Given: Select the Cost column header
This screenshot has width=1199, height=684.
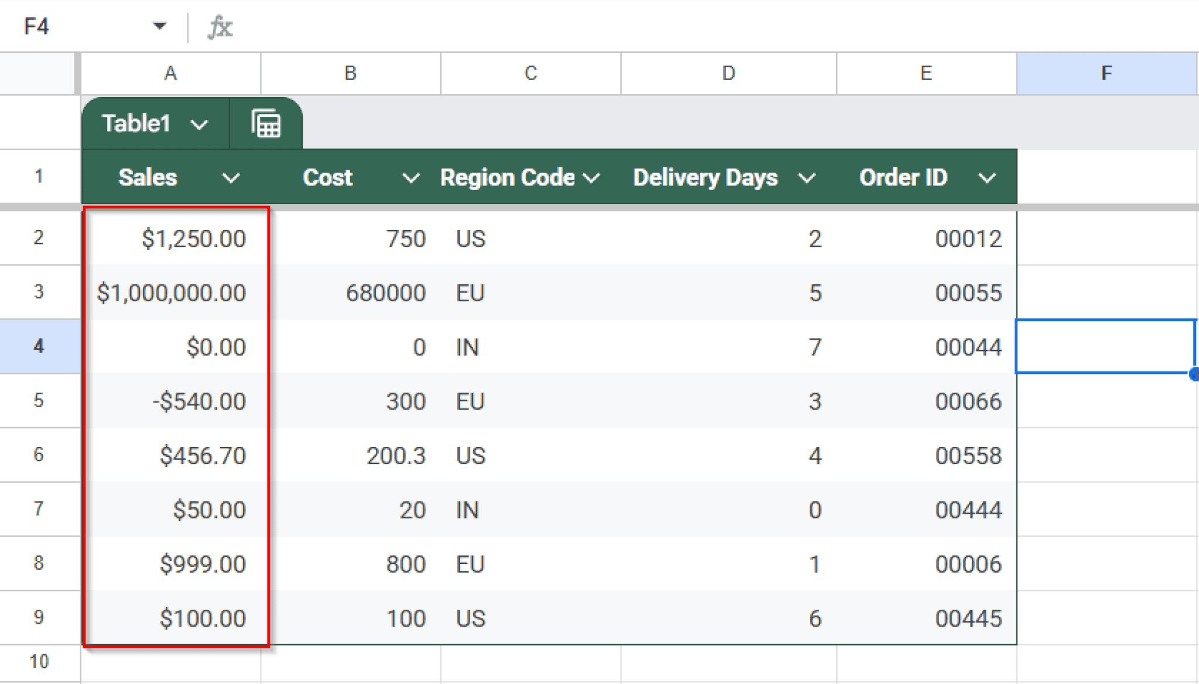Looking at the screenshot, I should (328, 178).
